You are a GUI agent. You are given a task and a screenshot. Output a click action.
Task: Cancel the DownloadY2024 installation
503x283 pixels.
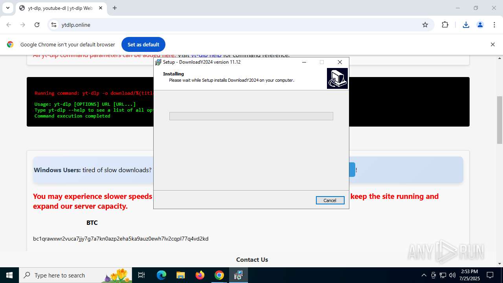[x=330, y=200]
